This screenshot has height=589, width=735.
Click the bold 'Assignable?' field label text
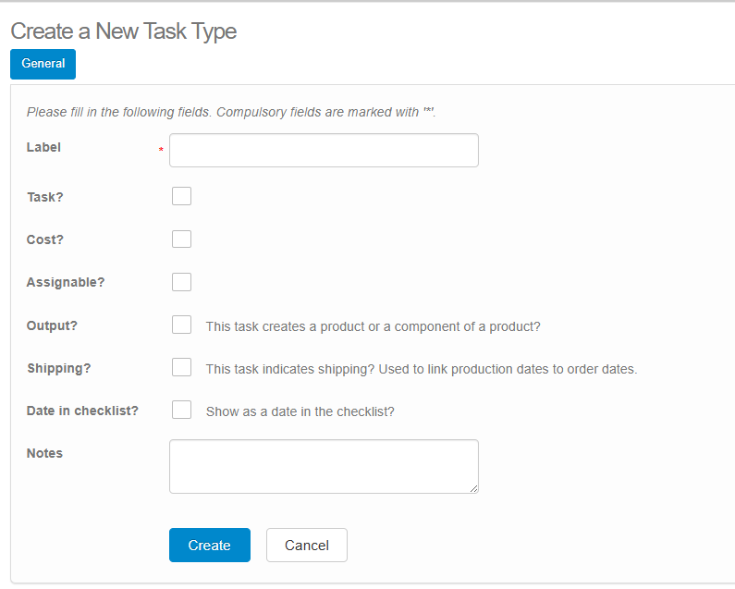66,282
